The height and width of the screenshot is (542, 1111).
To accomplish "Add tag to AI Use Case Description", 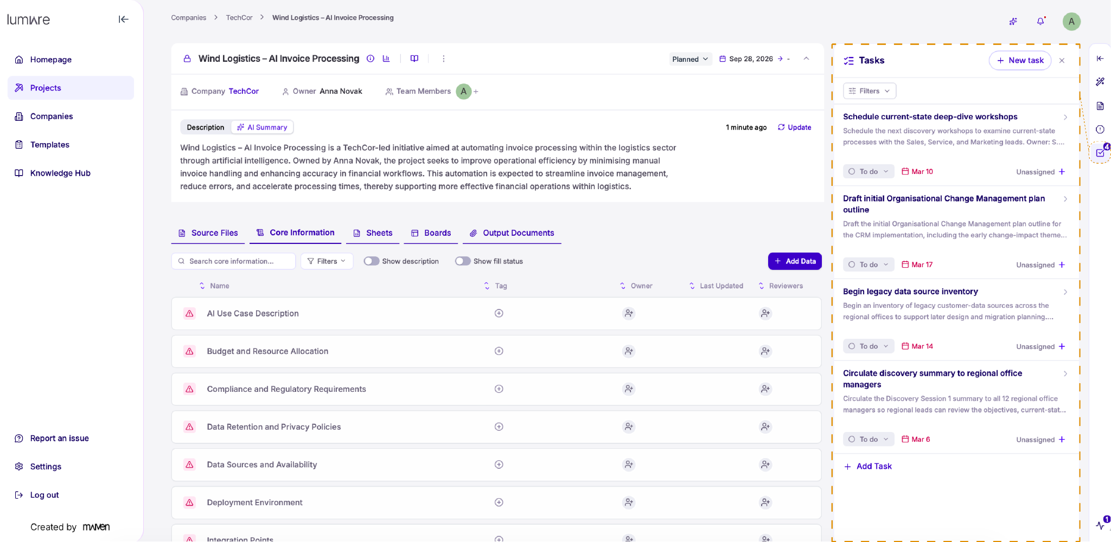I will 499,313.
